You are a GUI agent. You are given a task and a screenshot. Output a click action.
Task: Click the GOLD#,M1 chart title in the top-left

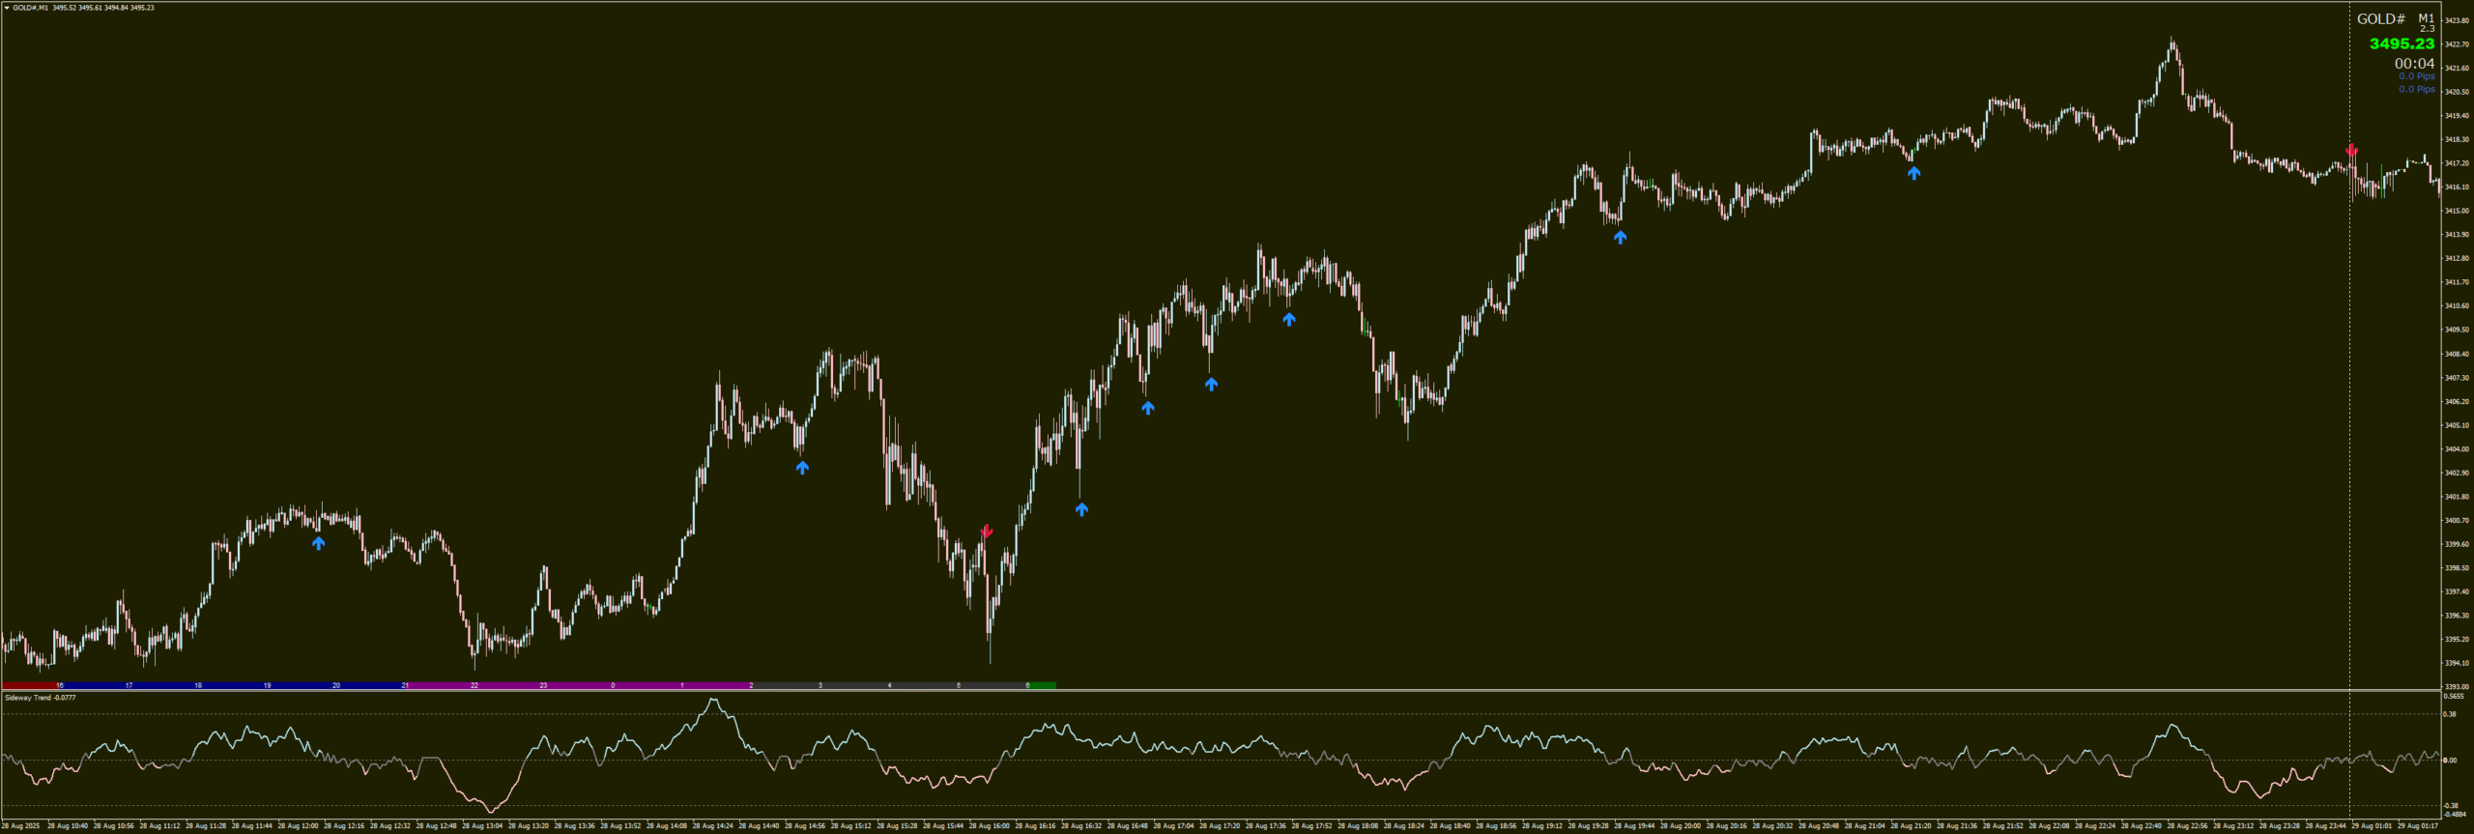pos(30,8)
